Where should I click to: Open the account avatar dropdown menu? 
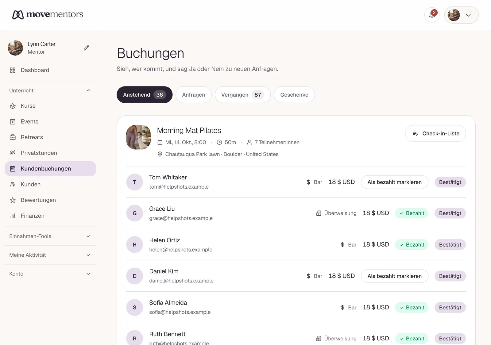(x=461, y=15)
